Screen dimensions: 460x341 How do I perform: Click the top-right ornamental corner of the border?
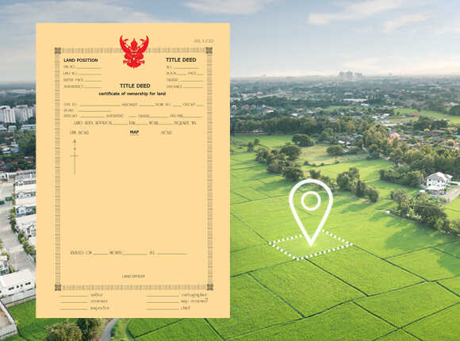[x=209, y=51]
